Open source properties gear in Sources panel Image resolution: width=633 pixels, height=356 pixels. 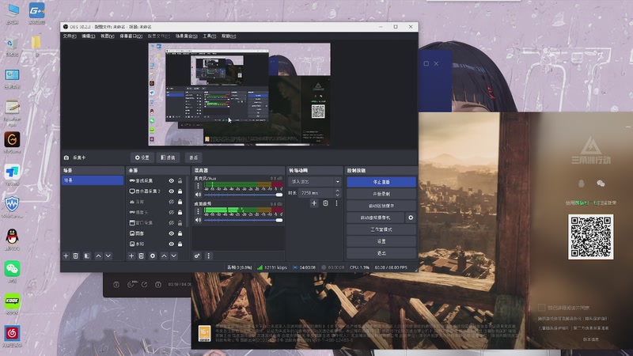coord(152,256)
